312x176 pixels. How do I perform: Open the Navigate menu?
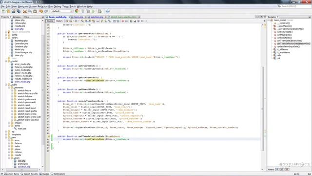[23, 6]
